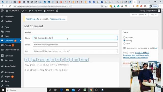This screenshot has height=92, width=163.
Task: Open Tools in the sidebar
Action: click(7, 86)
